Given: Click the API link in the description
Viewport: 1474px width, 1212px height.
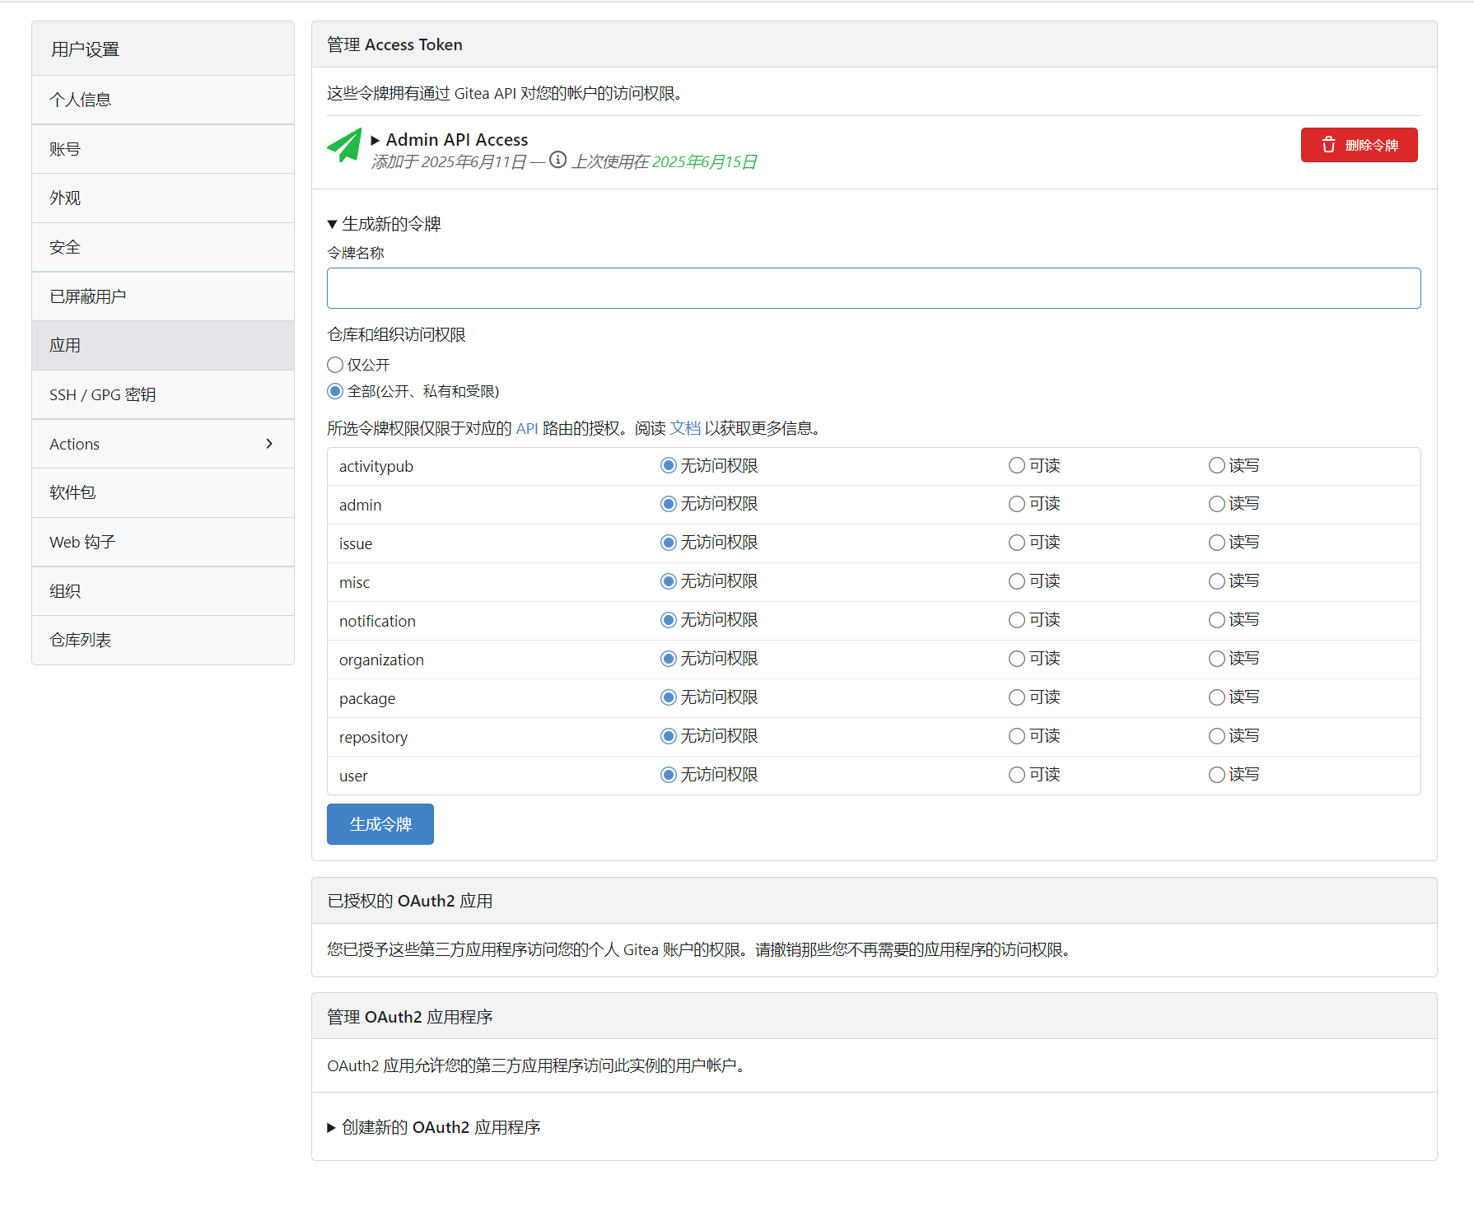Looking at the screenshot, I should (526, 428).
